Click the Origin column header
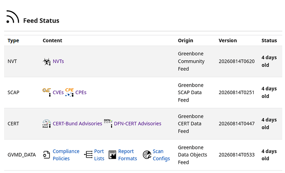Image resolution: width=285 pixels, height=173 pixels. pos(185,40)
